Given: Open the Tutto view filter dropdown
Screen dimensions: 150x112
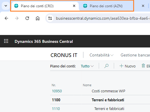Looking at the screenshot, I should coord(87,66).
